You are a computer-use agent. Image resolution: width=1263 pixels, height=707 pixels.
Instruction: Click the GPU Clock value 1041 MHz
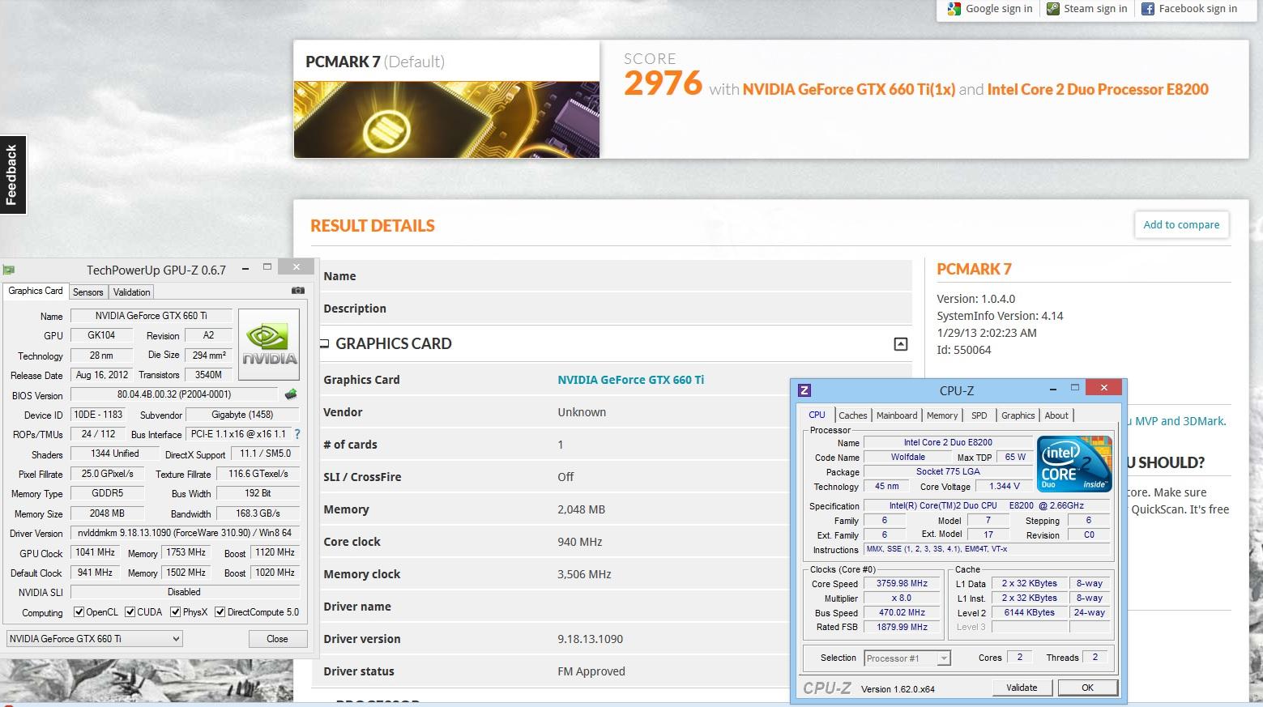96,552
